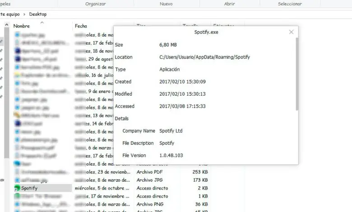Screen dimensions: 352x212
Task: Click the Organizar ribbon group label
Action: pyautogui.click(x=95, y=4)
